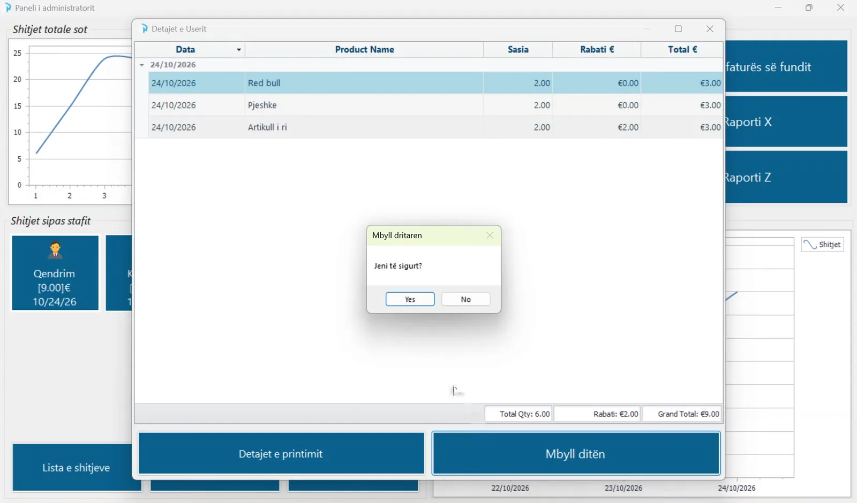The height and width of the screenshot is (503, 857).
Task: Click the Total € column header
Action: click(x=682, y=49)
